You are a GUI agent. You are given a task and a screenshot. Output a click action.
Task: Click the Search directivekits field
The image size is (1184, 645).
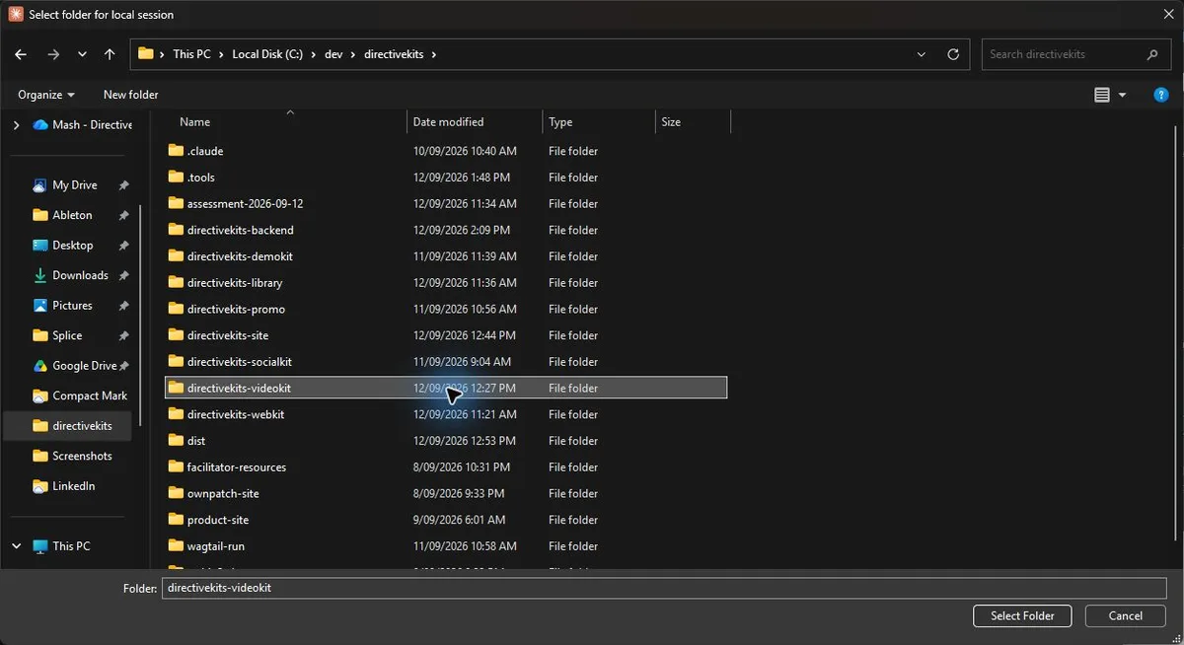click(1065, 54)
